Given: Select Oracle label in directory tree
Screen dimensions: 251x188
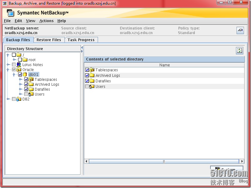Looking at the screenshot, I should coord(28,70).
